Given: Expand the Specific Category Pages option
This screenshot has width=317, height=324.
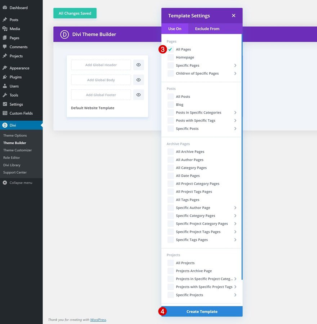Looking at the screenshot, I should (236, 216).
